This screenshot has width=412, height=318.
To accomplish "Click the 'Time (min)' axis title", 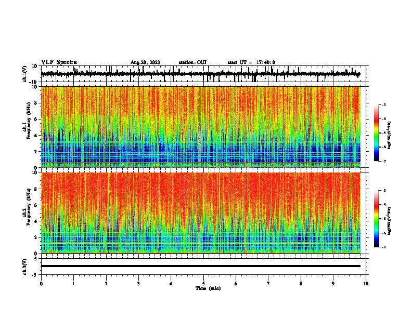I will 208,288.
